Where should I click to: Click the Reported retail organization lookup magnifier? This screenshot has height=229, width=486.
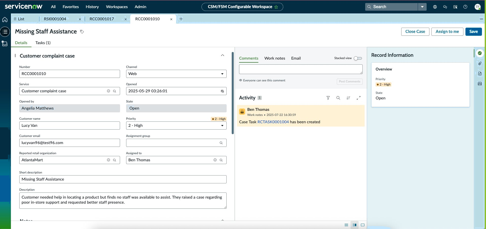[114, 160]
